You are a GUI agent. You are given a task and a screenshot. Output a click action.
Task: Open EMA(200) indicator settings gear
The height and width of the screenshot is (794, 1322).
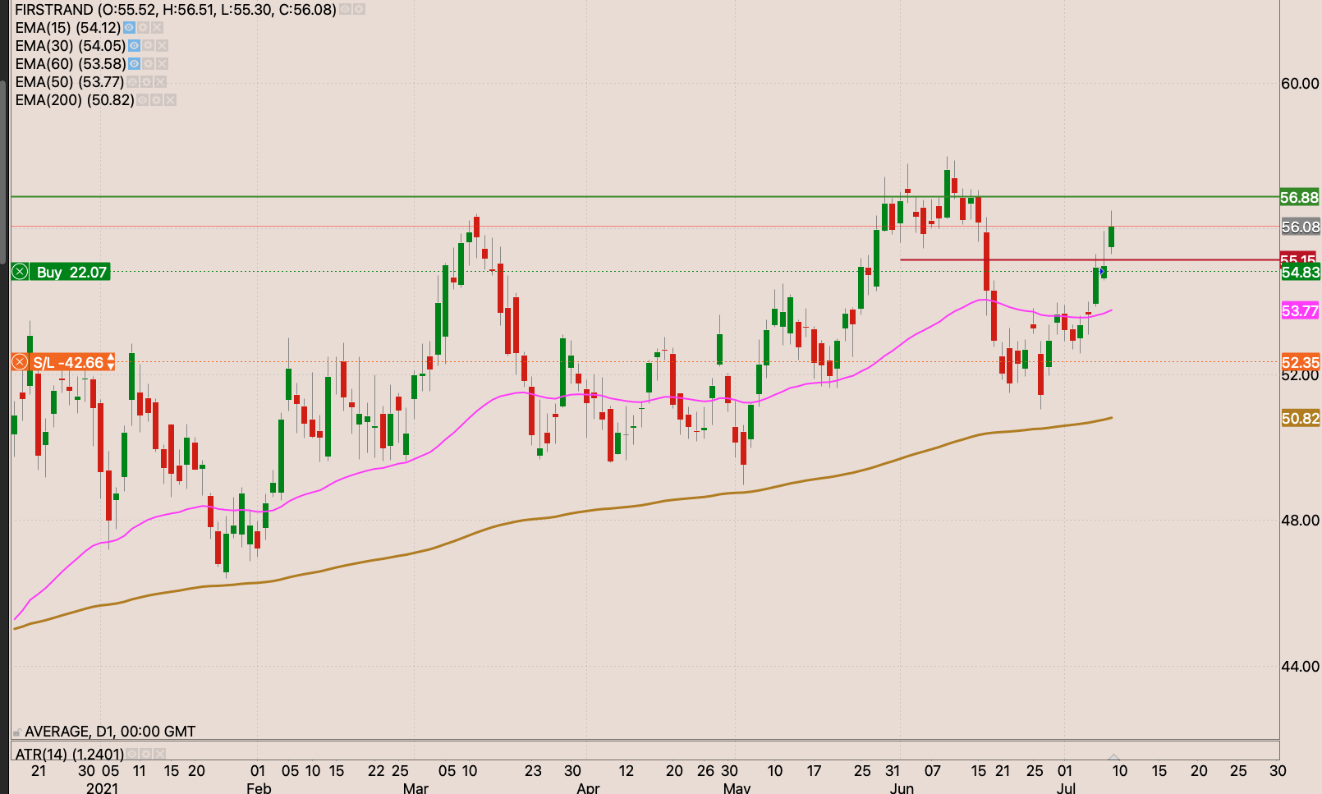click(156, 100)
